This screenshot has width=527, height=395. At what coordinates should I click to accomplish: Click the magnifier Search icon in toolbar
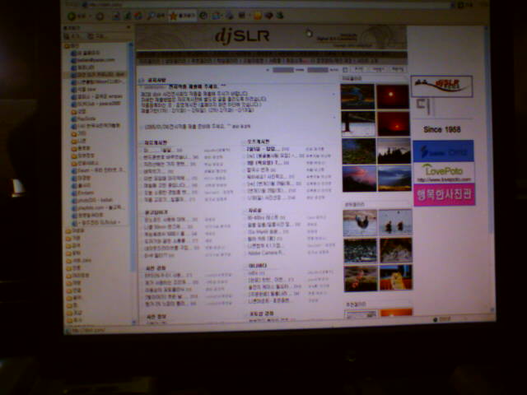(x=150, y=16)
